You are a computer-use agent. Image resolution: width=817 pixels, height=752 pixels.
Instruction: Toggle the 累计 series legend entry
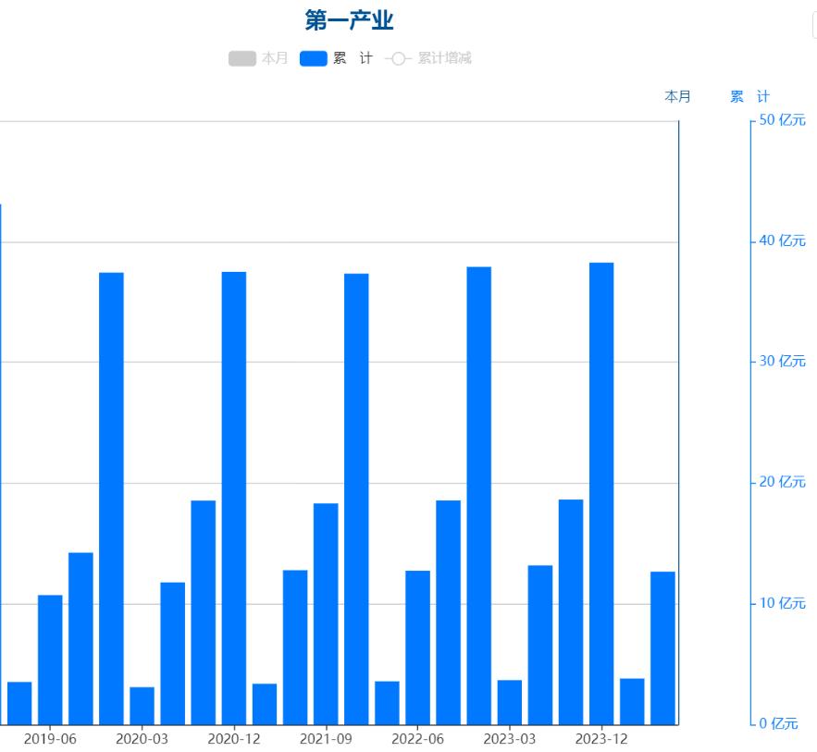pyautogui.click(x=336, y=58)
